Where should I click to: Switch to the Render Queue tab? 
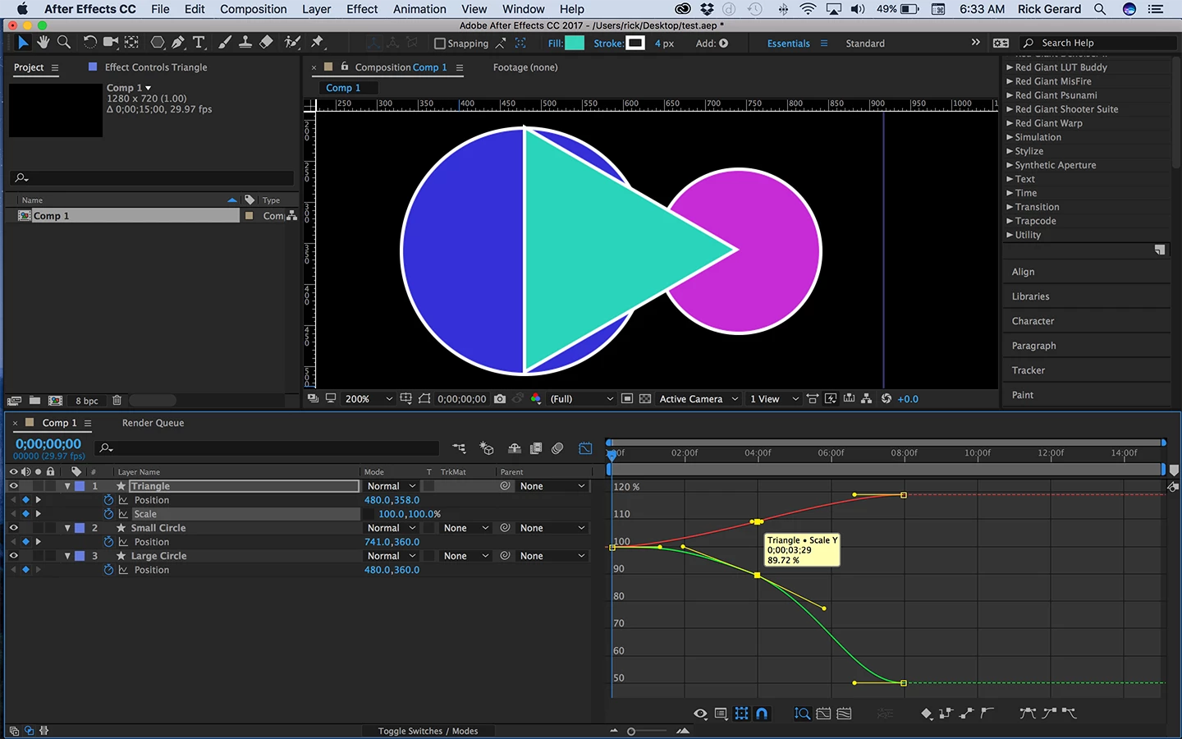pyautogui.click(x=153, y=423)
